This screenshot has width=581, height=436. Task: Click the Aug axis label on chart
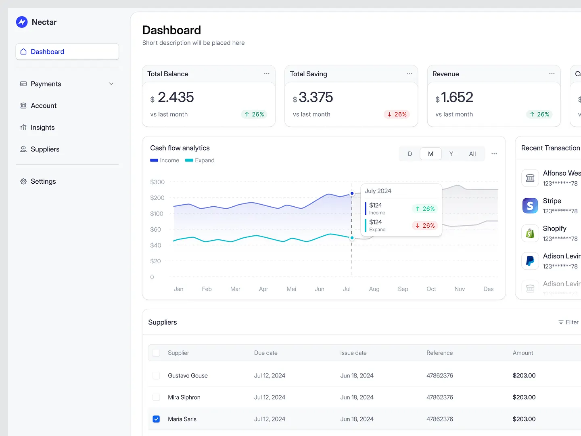coord(374,289)
